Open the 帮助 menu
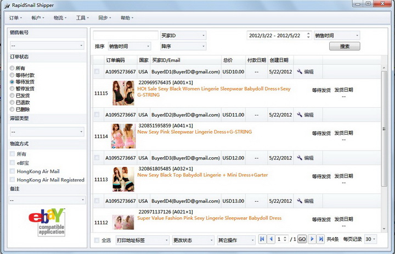Viewport: 395px width, 254px height. coord(127,18)
